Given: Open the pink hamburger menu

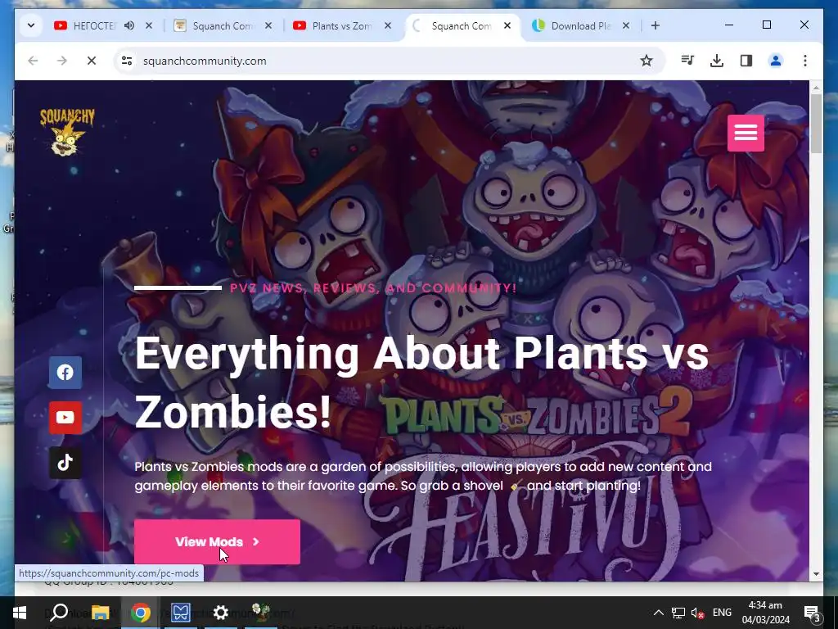Looking at the screenshot, I should (x=746, y=133).
